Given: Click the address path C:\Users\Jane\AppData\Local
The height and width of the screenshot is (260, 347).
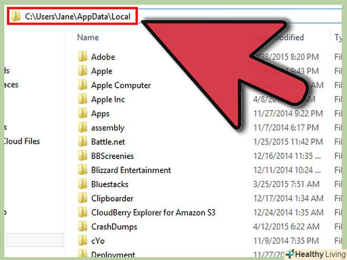Looking at the screenshot, I should pyautogui.click(x=78, y=17).
